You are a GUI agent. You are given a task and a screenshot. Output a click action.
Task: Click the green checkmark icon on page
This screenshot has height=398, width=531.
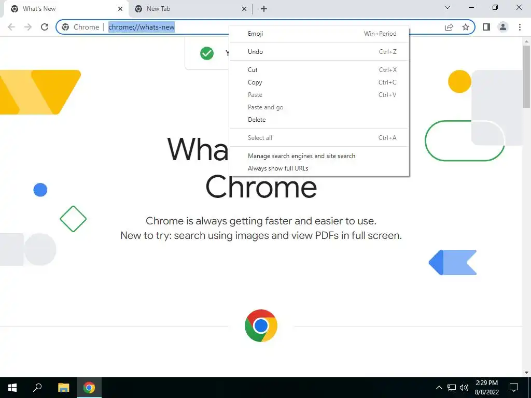207,53
